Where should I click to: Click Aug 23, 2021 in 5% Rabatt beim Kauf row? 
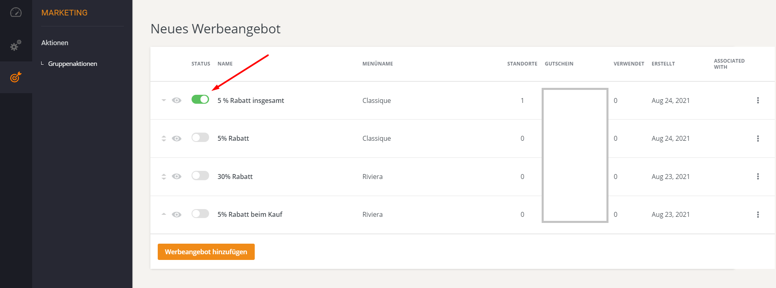[670, 215]
